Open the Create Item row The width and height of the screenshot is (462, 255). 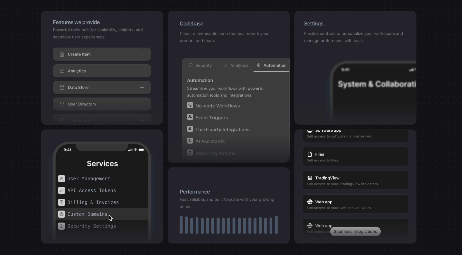[102, 54]
